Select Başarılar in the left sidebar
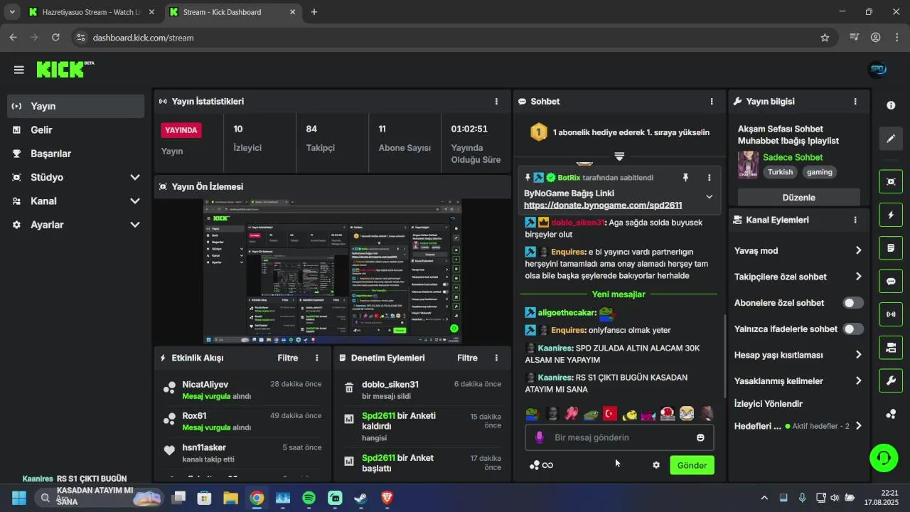The width and height of the screenshot is (910, 512). point(75,153)
